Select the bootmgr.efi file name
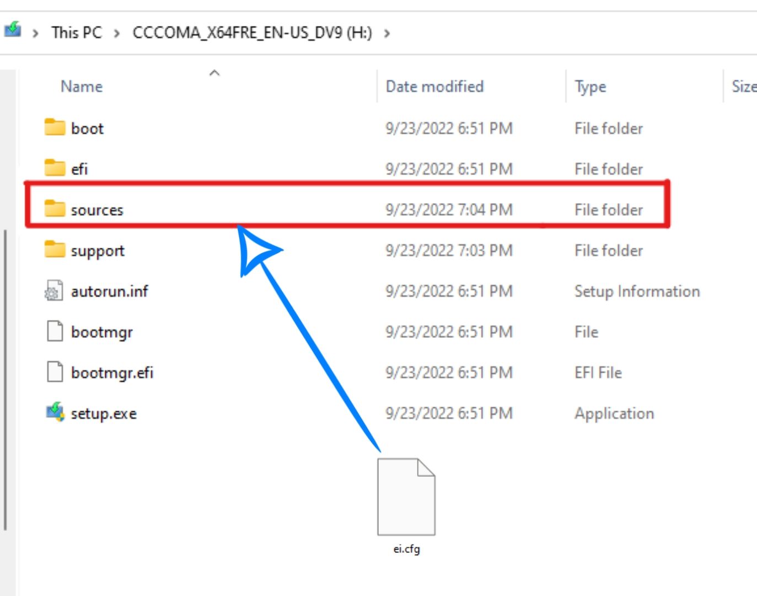Image resolution: width=757 pixels, height=596 pixels. tap(112, 373)
